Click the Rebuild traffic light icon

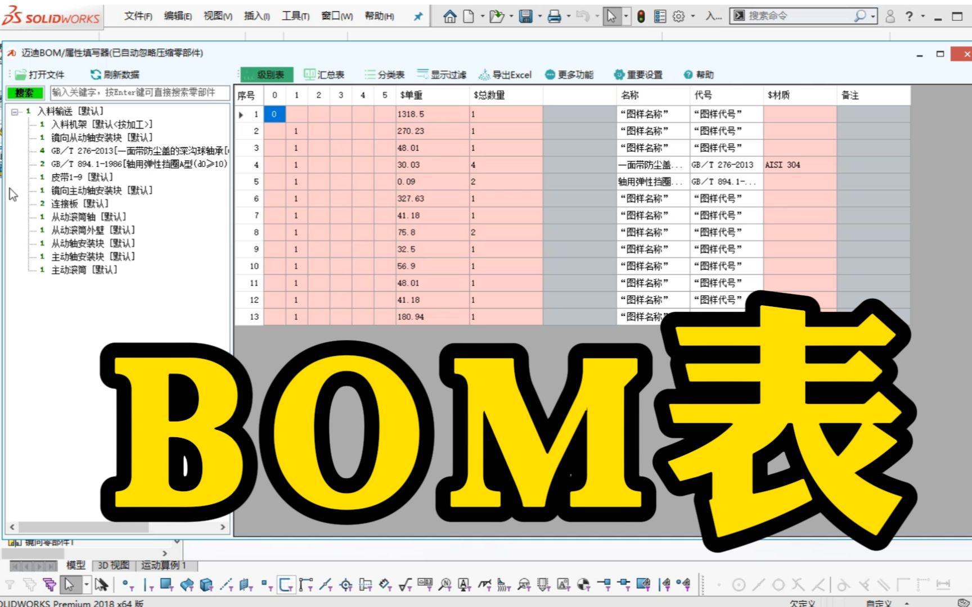pos(641,16)
